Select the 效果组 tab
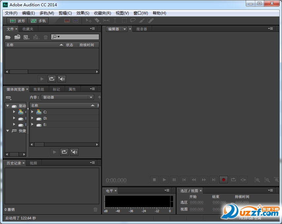Image resolution: width=282 pixels, height=224 pixels. (39, 89)
